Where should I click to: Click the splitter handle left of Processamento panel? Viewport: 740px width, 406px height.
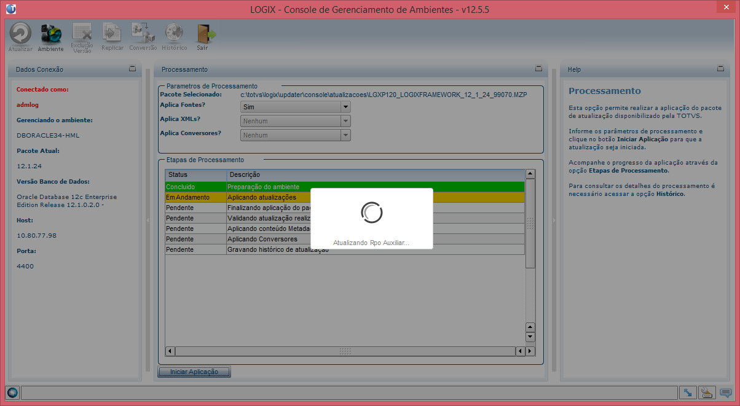pyautogui.click(x=148, y=220)
